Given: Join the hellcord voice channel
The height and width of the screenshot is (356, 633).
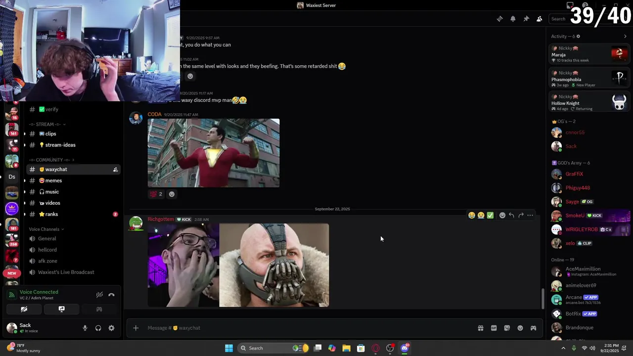Looking at the screenshot, I should coord(73,250).
